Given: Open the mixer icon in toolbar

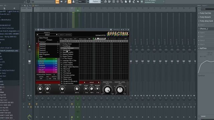Looking at the screenshot, I should (118, 2).
